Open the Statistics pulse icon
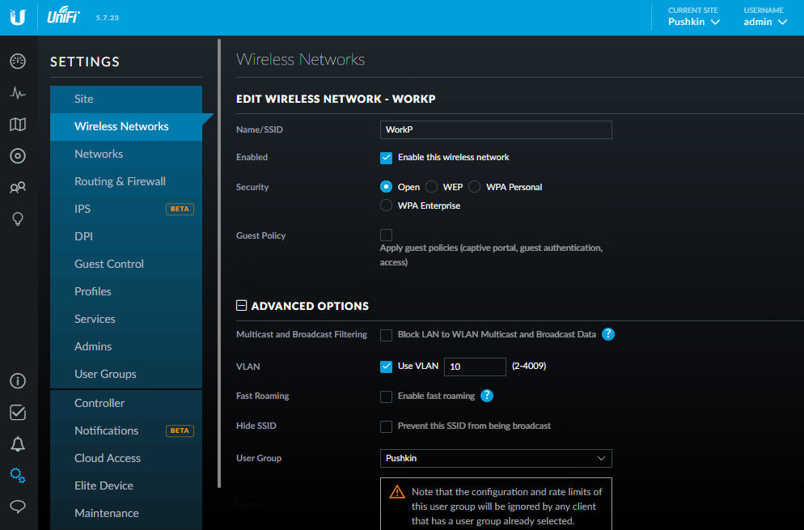This screenshot has height=530, width=804. pyautogui.click(x=18, y=93)
